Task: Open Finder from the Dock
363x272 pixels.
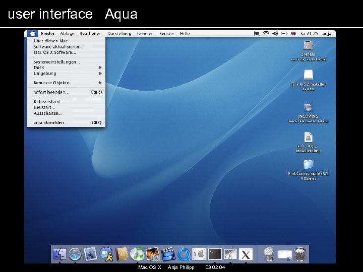Action: tap(59, 254)
